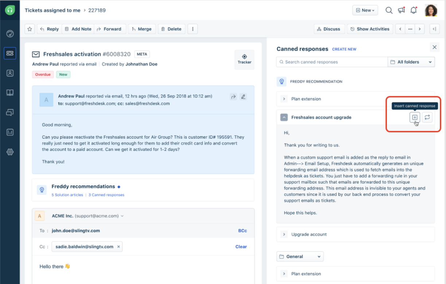This screenshot has height=284, width=446.
Task: Go to previous ticket arrow
Action: (400, 29)
